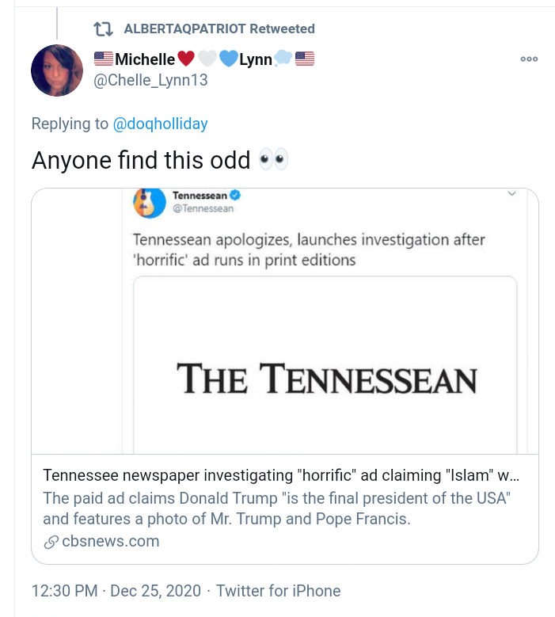The width and height of the screenshot is (555, 617).
Task: Open the @doqholliday profile link
Action: coord(160,124)
